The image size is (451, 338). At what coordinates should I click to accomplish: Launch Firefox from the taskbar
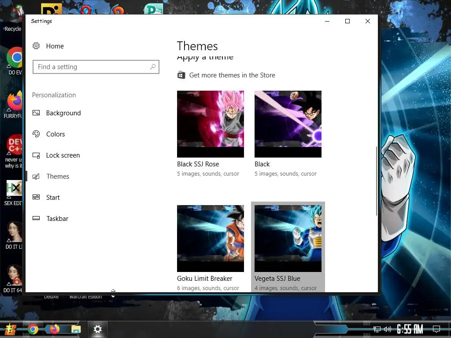[x=54, y=329]
